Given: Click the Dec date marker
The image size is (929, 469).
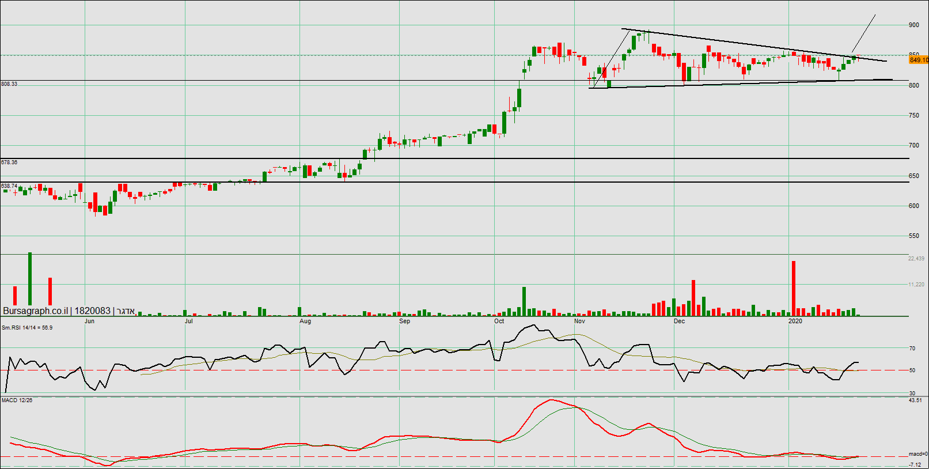Looking at the screenshot, I should coord(680,321).
